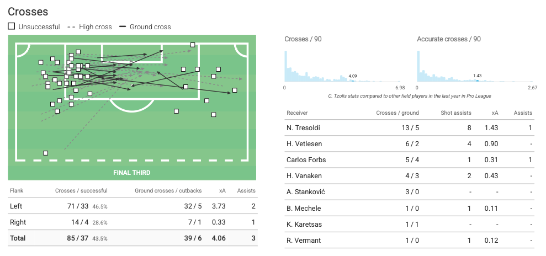Open the N. Tresoldi receiver row

[409, 127]
